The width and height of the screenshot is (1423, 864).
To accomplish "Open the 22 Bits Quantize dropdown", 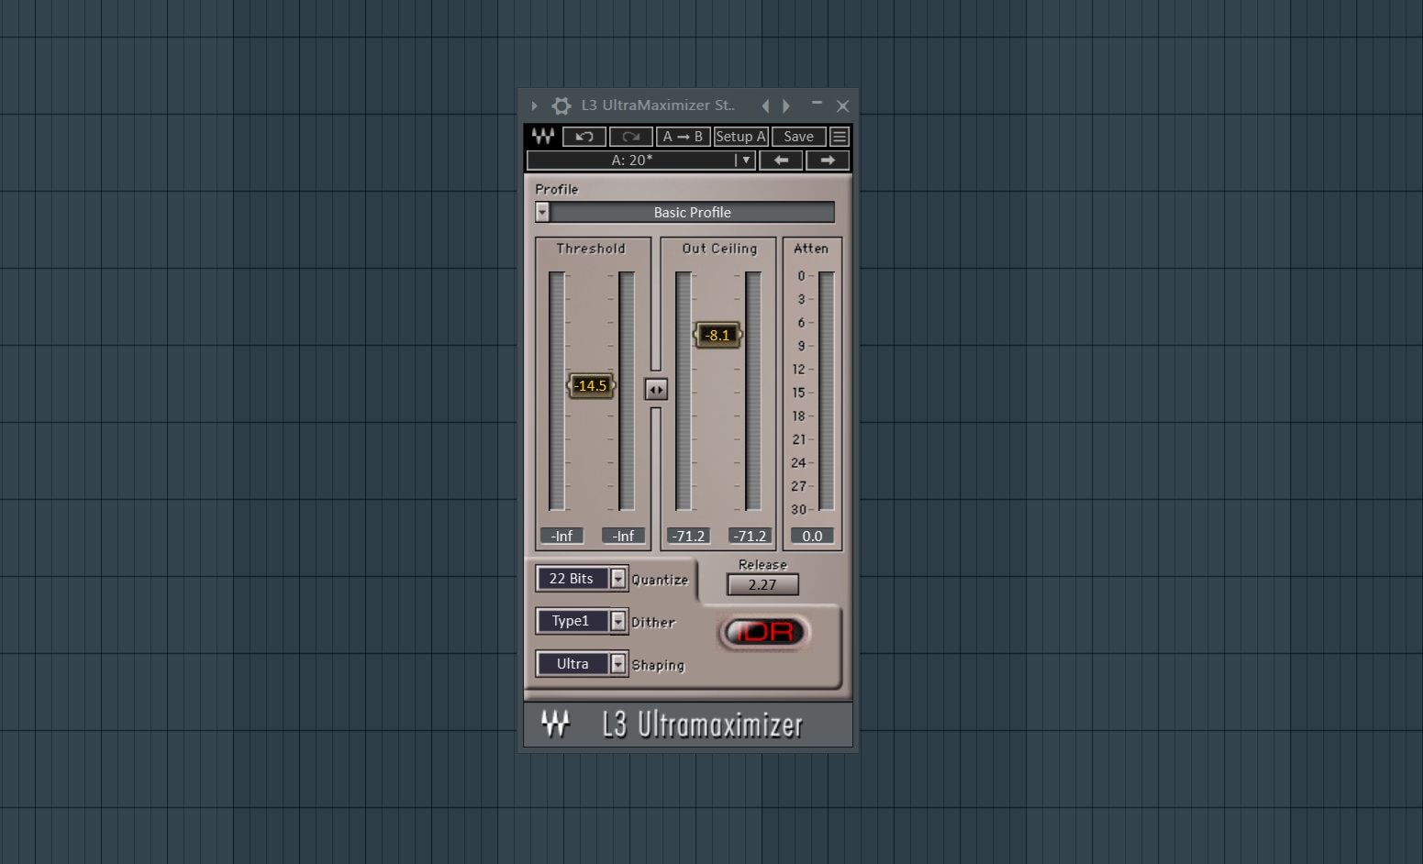I will (582, 579).
